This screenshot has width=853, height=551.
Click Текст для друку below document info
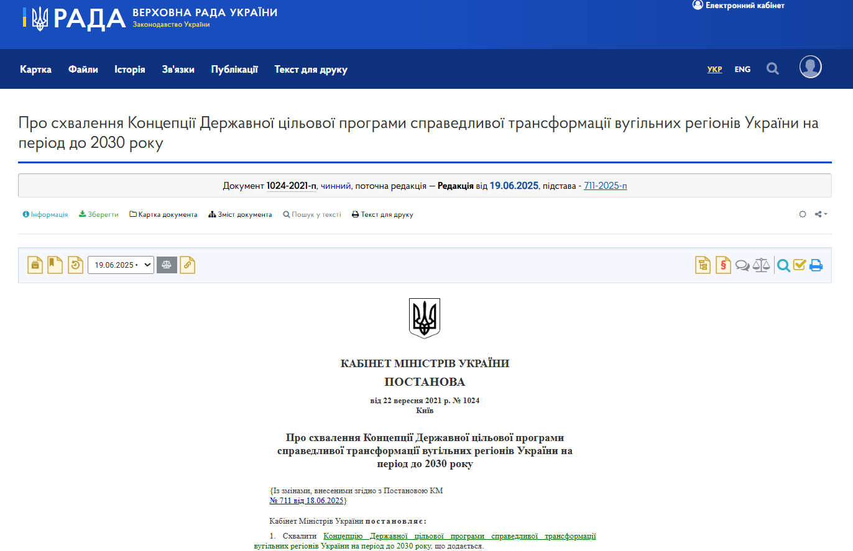[x=382, y=214]
